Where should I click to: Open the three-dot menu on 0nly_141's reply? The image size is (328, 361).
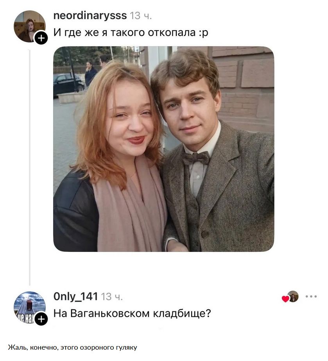(x=311, y=296)
